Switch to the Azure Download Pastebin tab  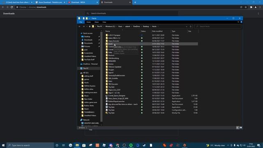tap(50, 2)
